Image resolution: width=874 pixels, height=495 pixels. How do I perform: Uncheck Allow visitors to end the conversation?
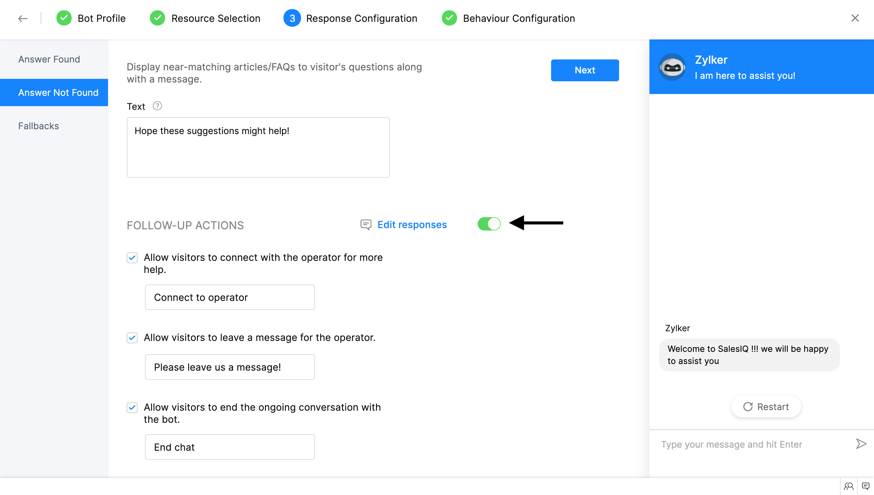pyautogui.click(x=132, y=408)
